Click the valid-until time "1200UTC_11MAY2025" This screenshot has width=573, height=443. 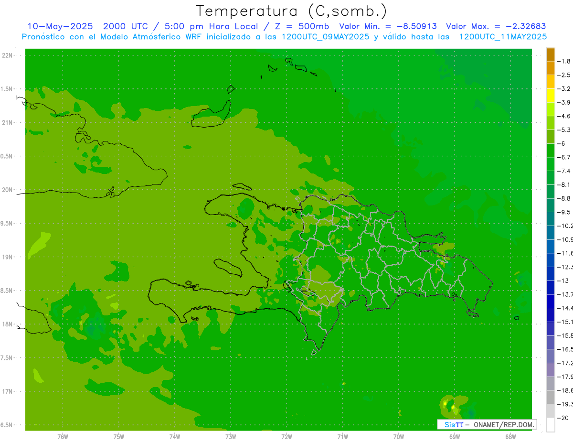tap(502, 37)
